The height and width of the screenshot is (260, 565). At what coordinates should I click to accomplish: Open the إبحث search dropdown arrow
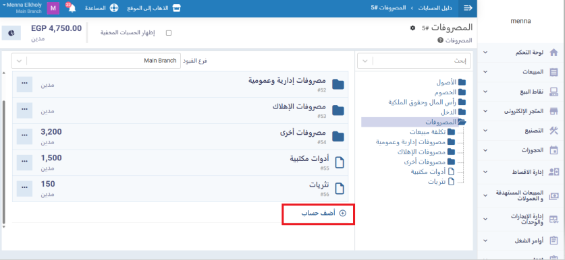pyautogui.click(x=365, y=61)
